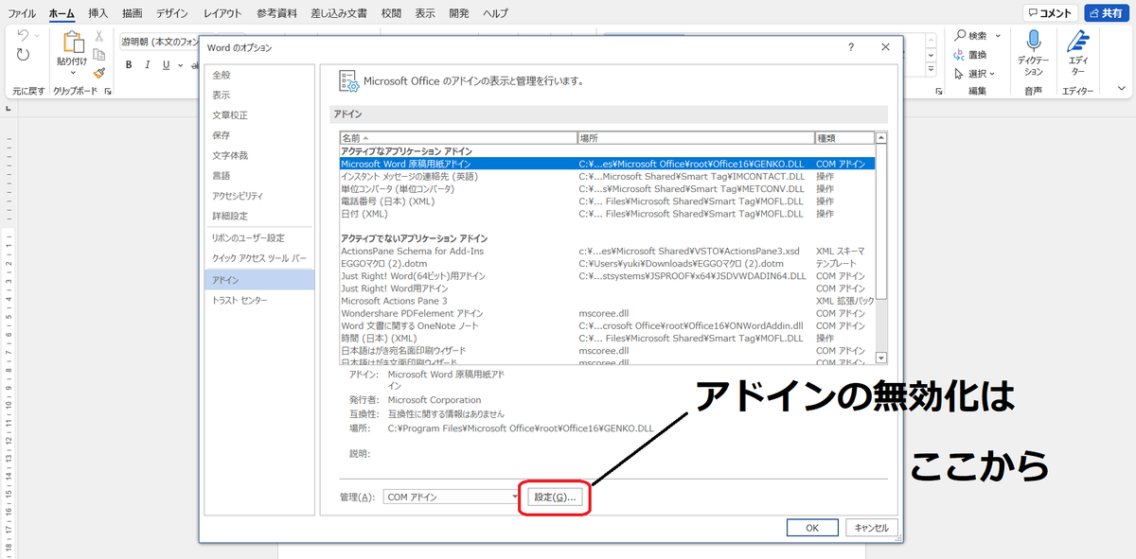Sort add-ins by 場所 column header
The width and height of the screenshot is (1136, 559).
tap(696, 138)
